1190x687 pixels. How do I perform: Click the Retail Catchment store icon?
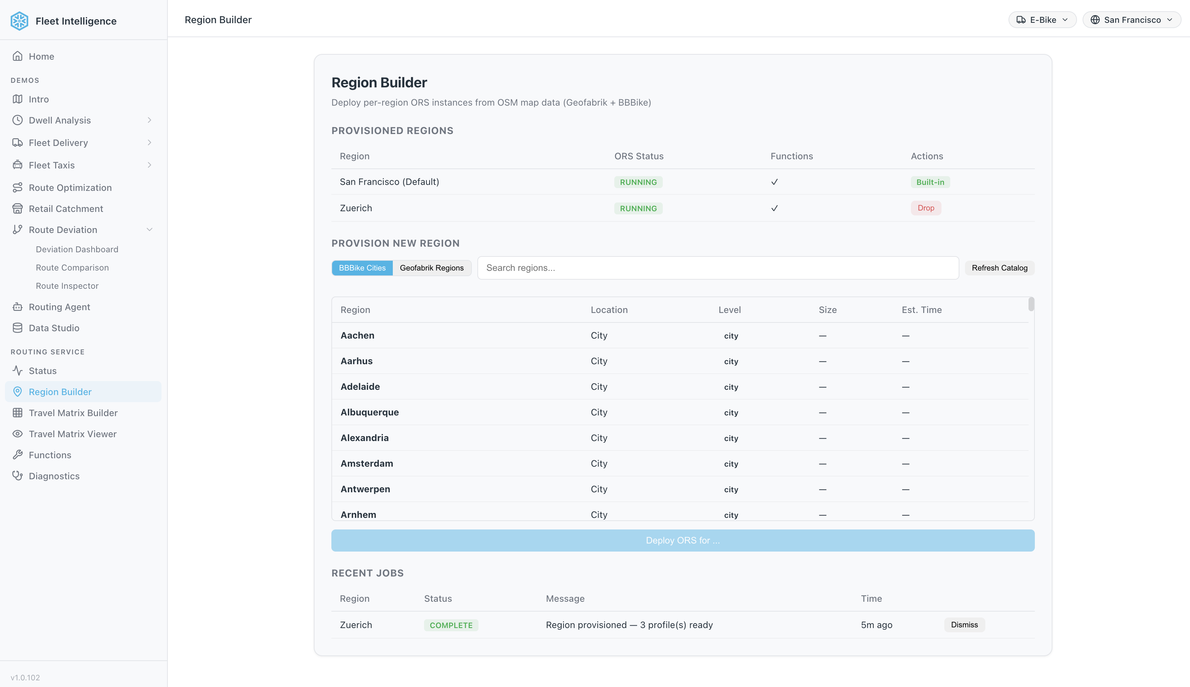pos(18,208)
